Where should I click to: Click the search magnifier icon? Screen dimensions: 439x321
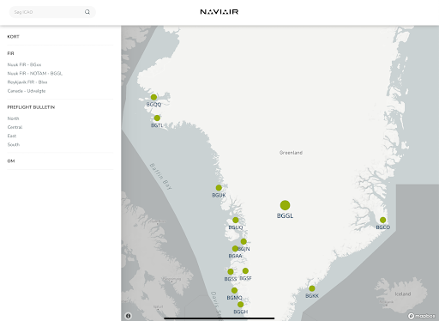87,12
